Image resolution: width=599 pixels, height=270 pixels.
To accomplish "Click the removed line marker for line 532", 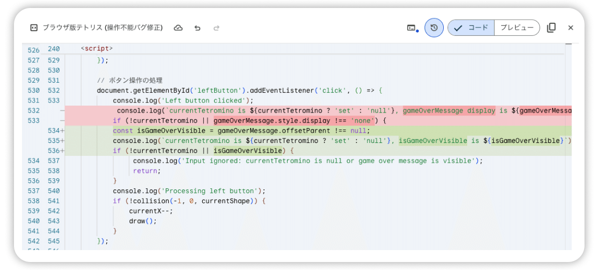I will tap(61, 111).
